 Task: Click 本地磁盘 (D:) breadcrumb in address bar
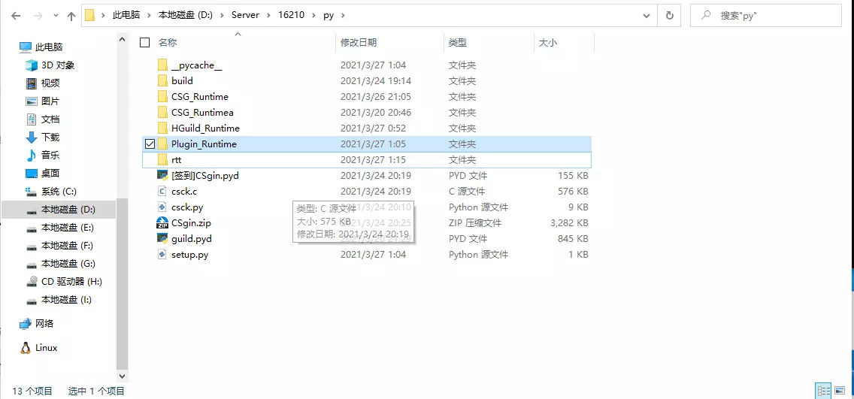[184, 16]
